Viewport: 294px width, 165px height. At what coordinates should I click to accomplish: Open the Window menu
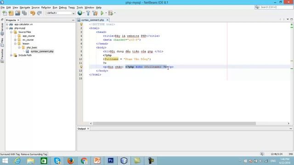89,7
